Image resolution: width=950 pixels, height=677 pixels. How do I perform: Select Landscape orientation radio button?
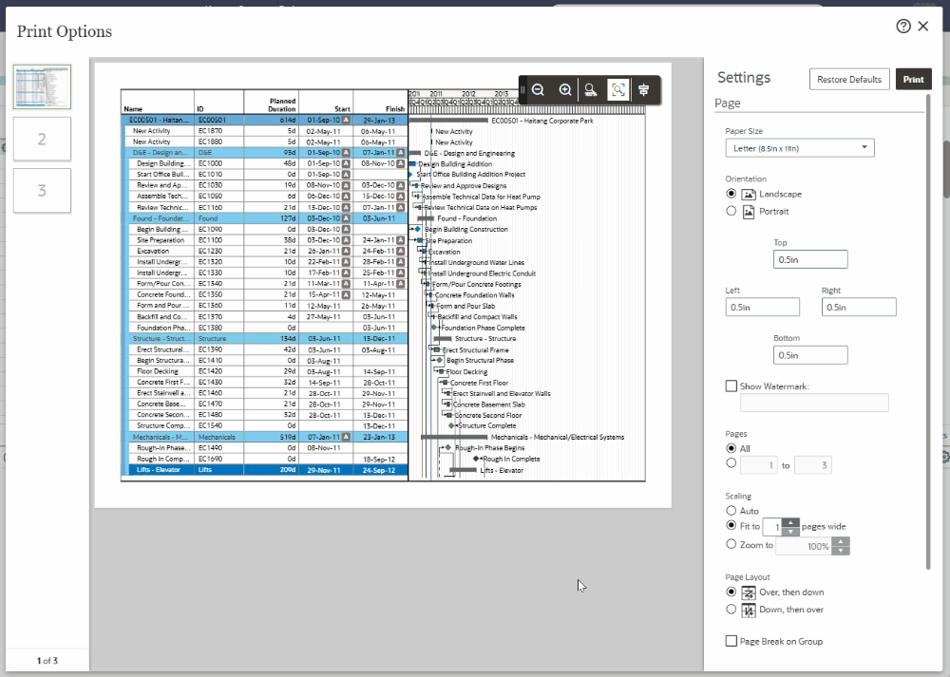pos(731,194)
